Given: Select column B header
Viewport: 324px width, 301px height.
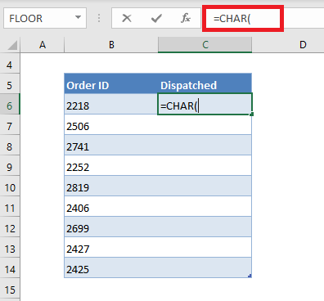Looking at the screenshot, I should 111,44.
